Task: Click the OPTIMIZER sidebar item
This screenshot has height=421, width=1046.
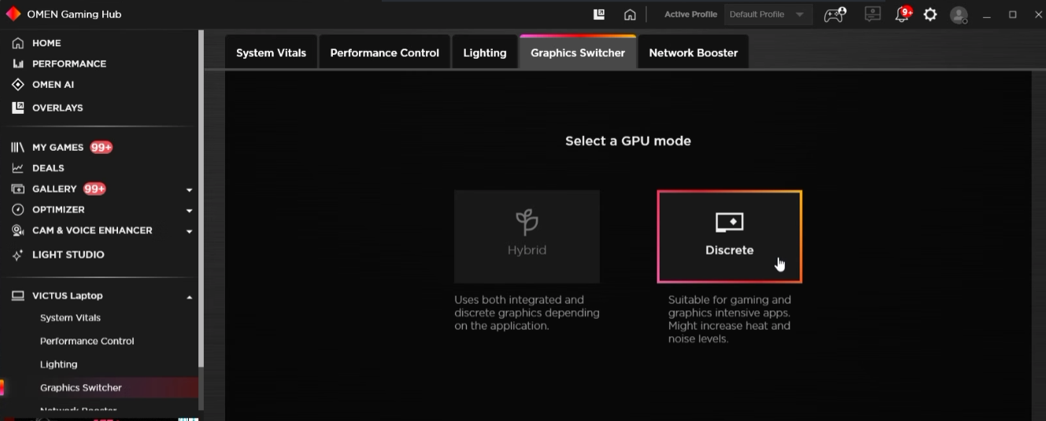Action: [58, 210]
